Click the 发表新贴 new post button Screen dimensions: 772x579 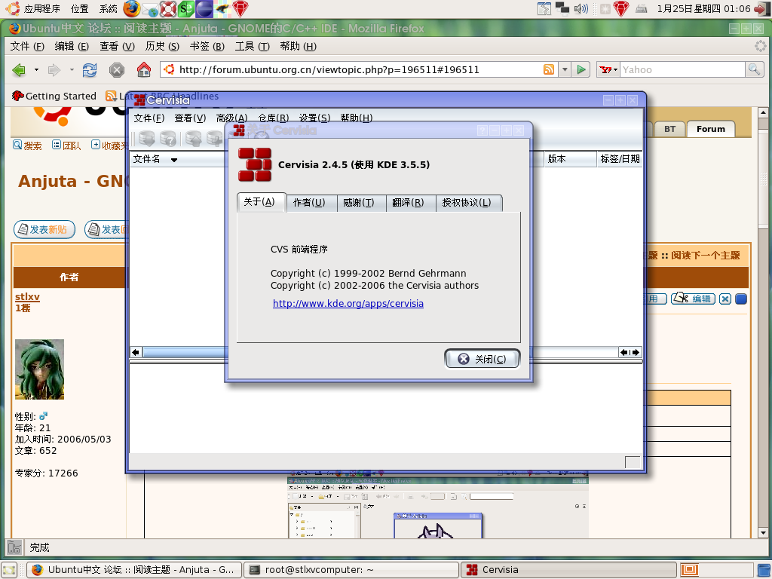point(44,229)
